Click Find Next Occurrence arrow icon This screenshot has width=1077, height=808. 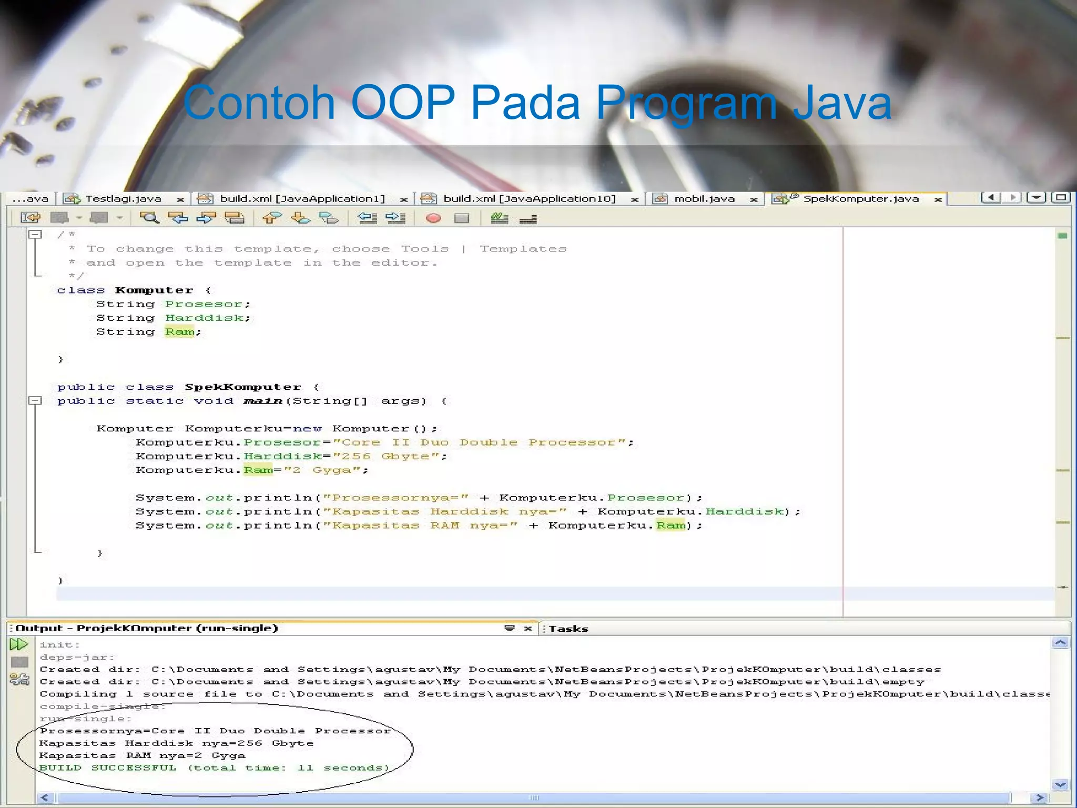(206, 218)
